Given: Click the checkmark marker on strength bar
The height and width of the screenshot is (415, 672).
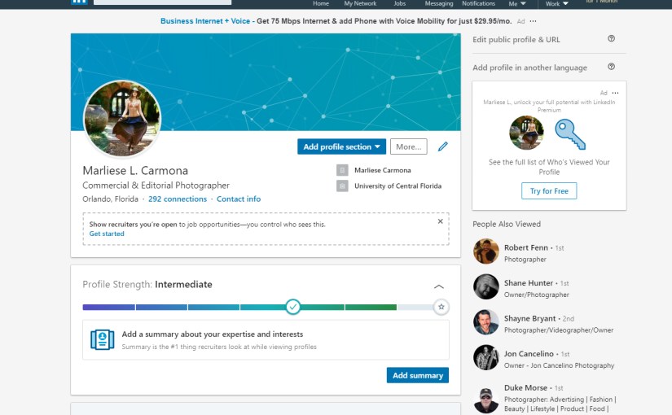Looking at the screenshot, I should tap(292, 307).
